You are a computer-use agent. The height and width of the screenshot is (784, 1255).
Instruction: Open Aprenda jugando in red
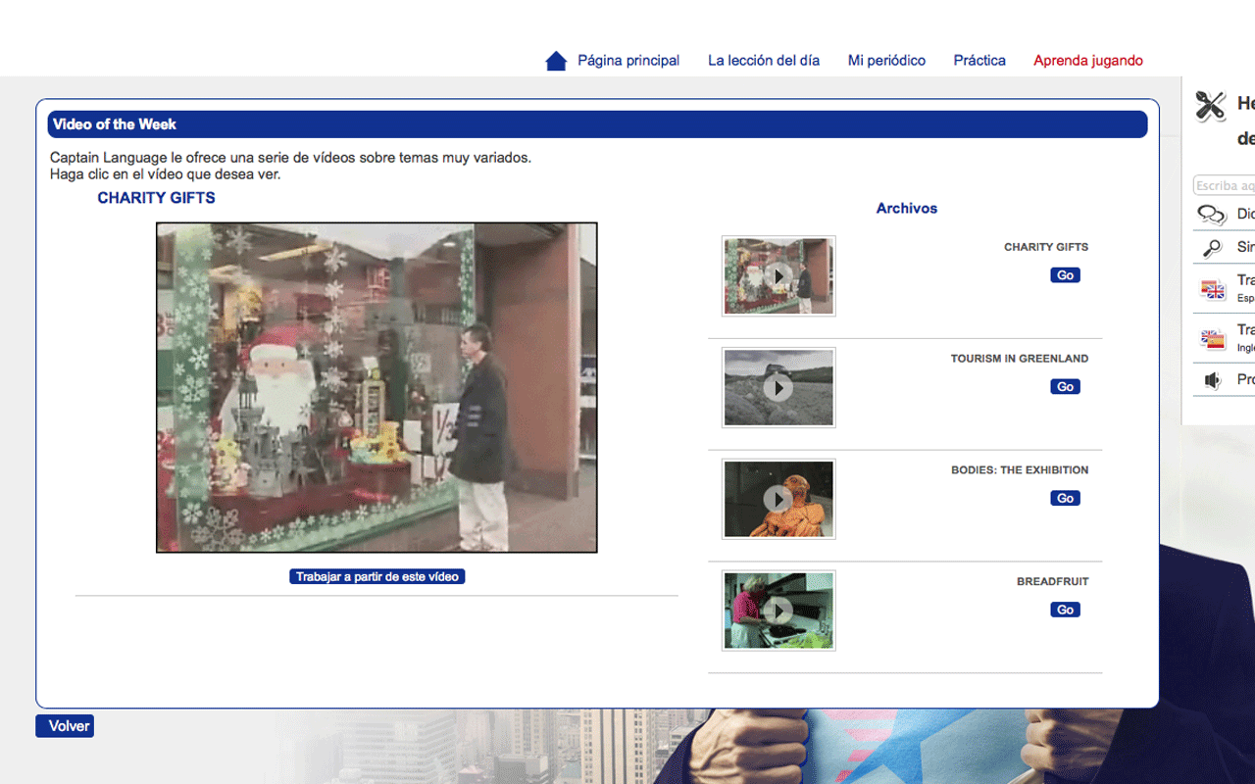click(1088, 61)
